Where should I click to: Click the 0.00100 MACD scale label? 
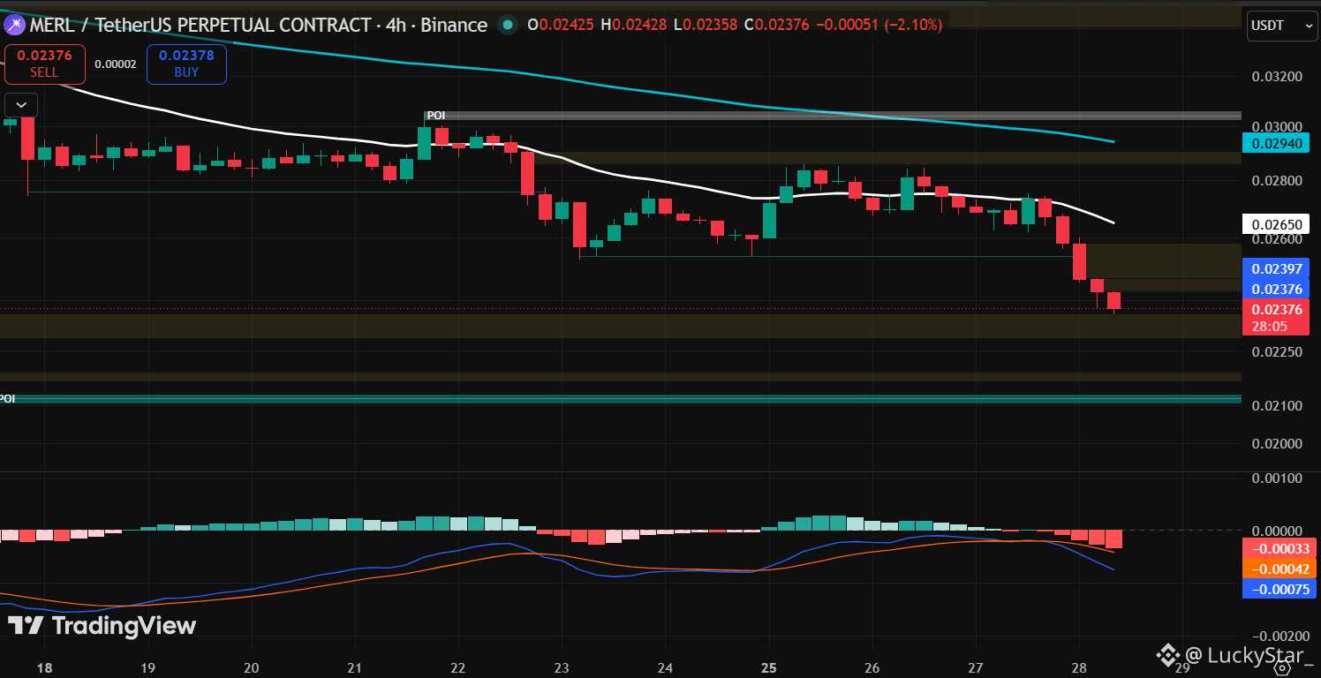coord(1277,478)
